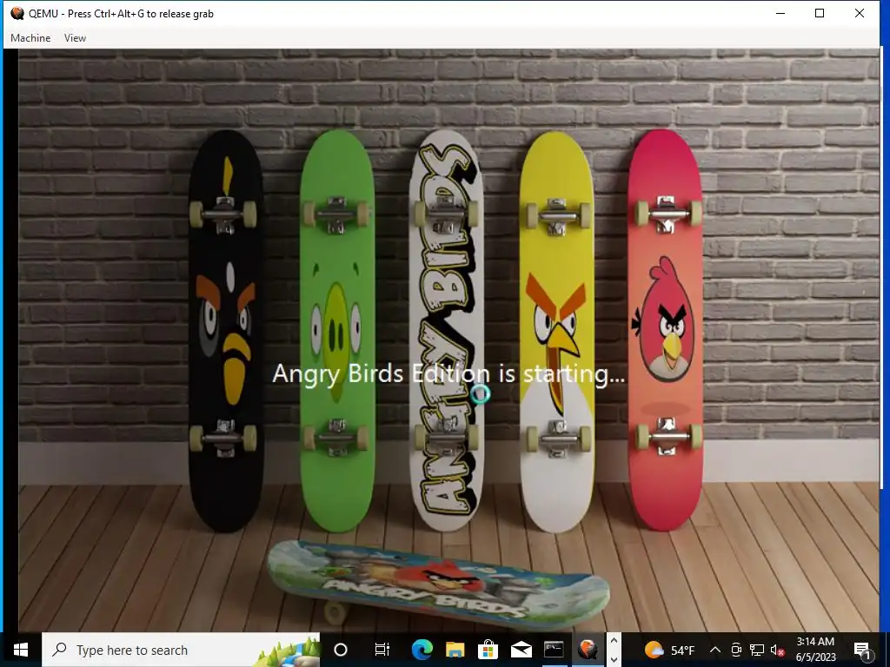
Task: Open File Explorer from taskbar
Action: point(455,650)
